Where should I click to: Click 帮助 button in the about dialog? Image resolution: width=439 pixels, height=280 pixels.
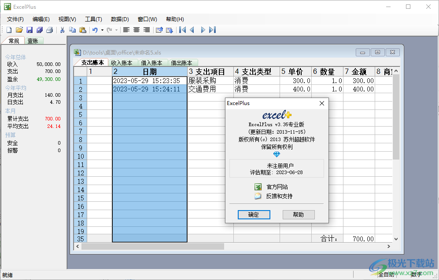click(299, 215)
